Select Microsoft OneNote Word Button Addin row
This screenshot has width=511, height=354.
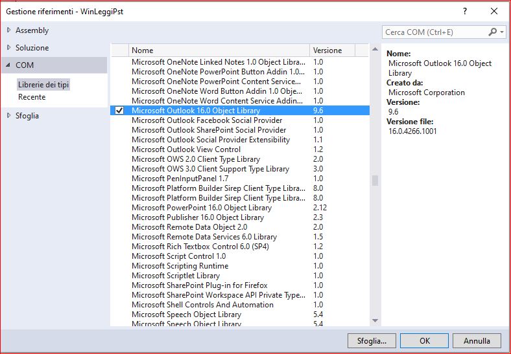coord(240,91)
